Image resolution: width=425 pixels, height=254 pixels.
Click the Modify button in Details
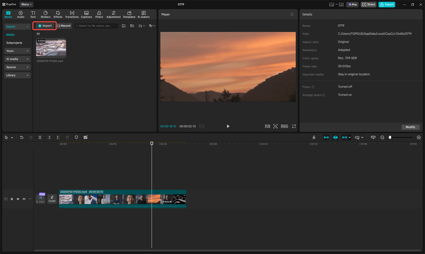(410, 127)
